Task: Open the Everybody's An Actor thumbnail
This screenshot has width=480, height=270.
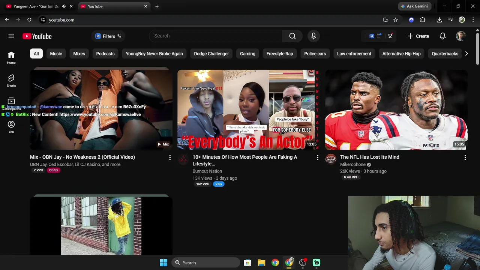Action: 248,109
